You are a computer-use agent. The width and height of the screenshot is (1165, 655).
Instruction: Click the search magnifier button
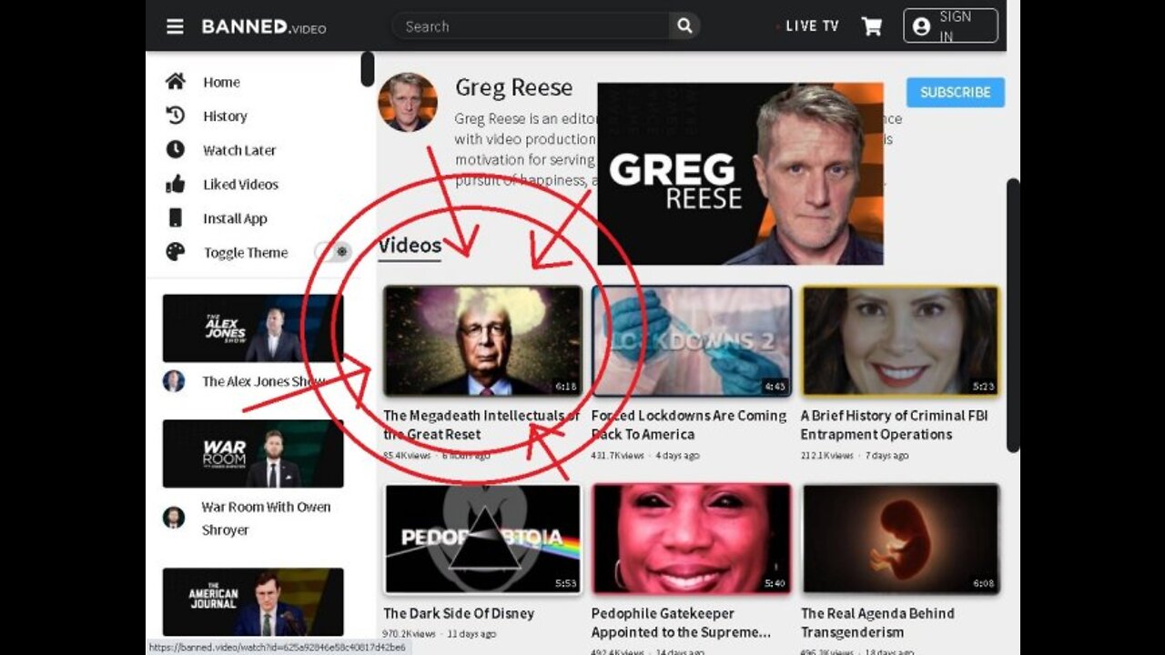(684, 26)
